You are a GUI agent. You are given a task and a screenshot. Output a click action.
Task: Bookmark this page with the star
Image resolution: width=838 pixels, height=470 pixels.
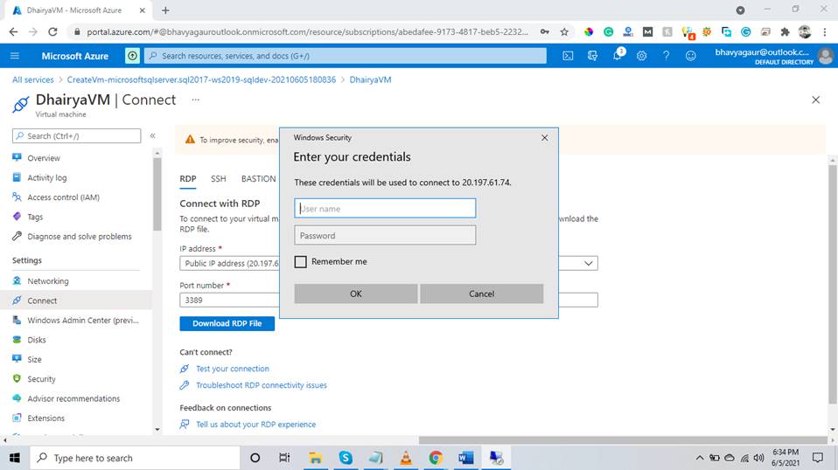coord(564,32)
